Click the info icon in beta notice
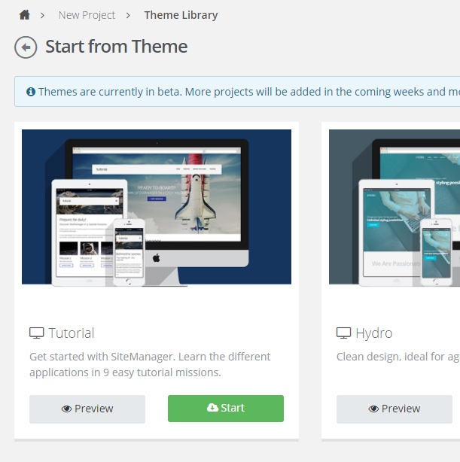This screenshot has width=460, height=462. tap(31, 92)
